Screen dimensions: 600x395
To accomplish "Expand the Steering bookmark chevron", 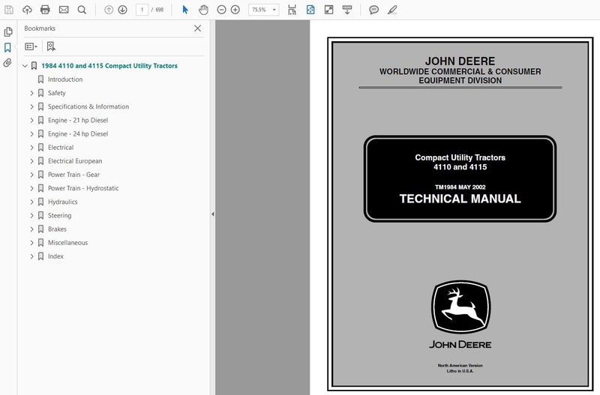I will (31, 216).
